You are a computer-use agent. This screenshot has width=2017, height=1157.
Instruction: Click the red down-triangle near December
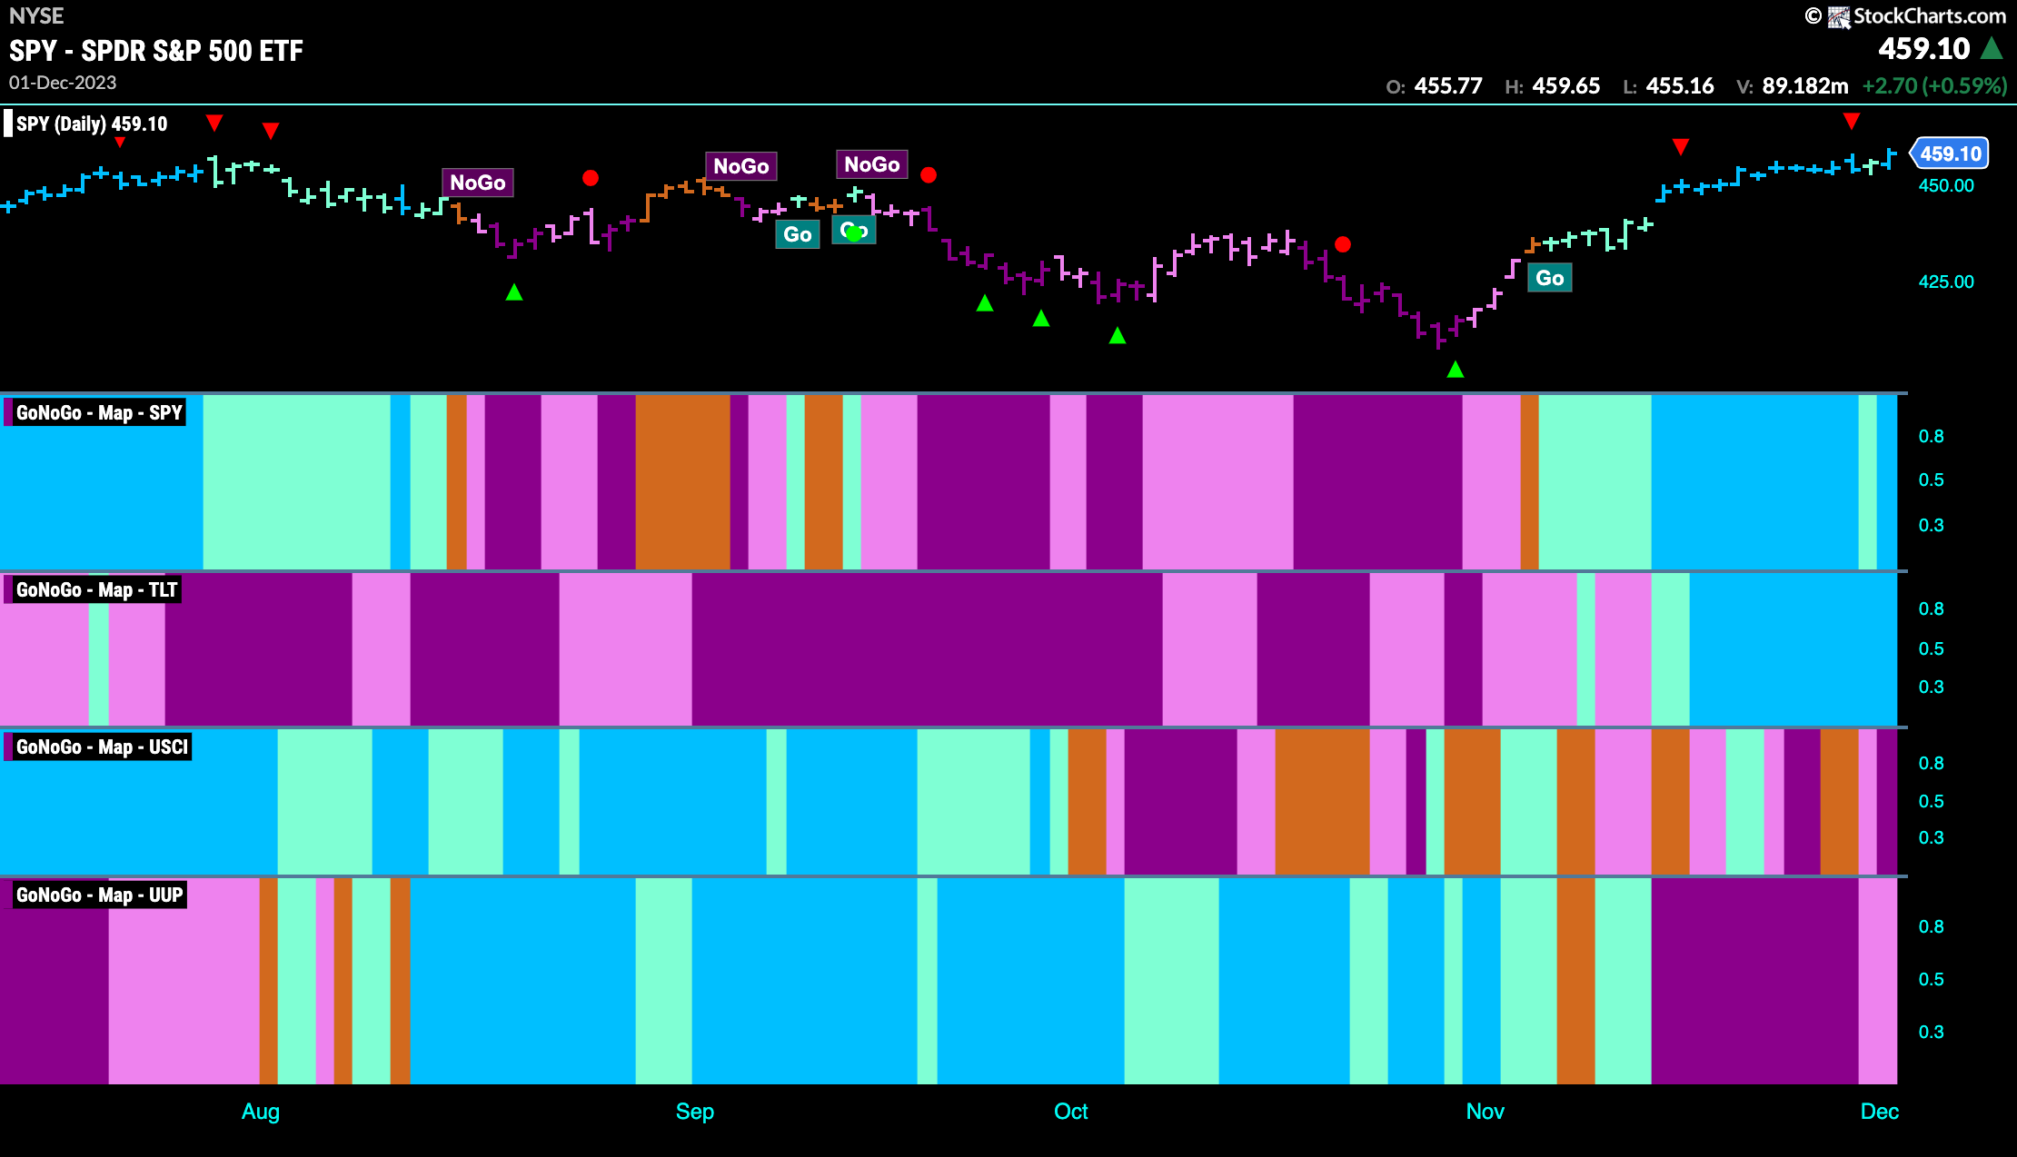tap(1852, 121)
